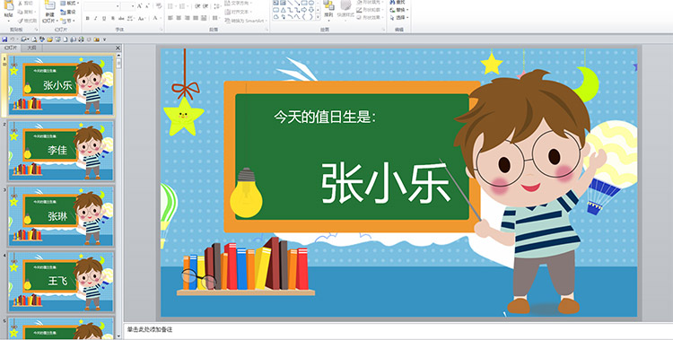Click the Italic formatting button
673x340 pixels.
(x=96, y=18)
